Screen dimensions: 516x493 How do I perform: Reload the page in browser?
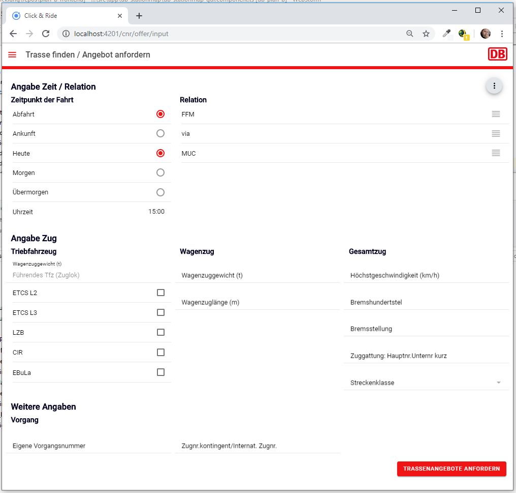(46, 34)
